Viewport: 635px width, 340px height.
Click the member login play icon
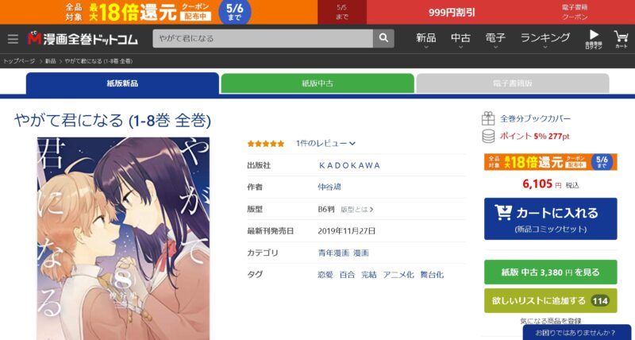click(x=594, y=39)
